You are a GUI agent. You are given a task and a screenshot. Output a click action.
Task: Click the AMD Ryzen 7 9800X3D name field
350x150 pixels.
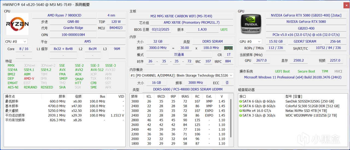click(64, 16)
